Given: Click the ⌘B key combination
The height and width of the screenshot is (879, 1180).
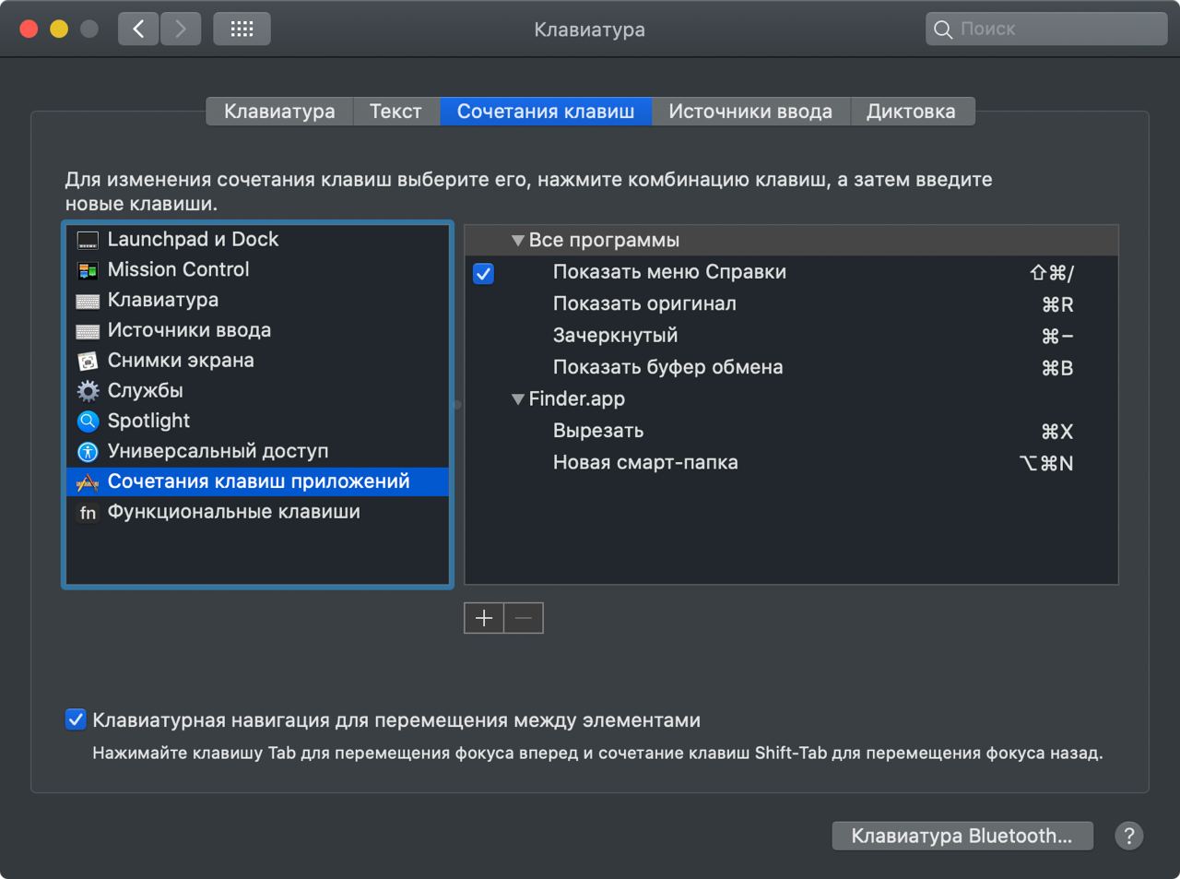Looking at the screenshot, I should point(1057,369).
